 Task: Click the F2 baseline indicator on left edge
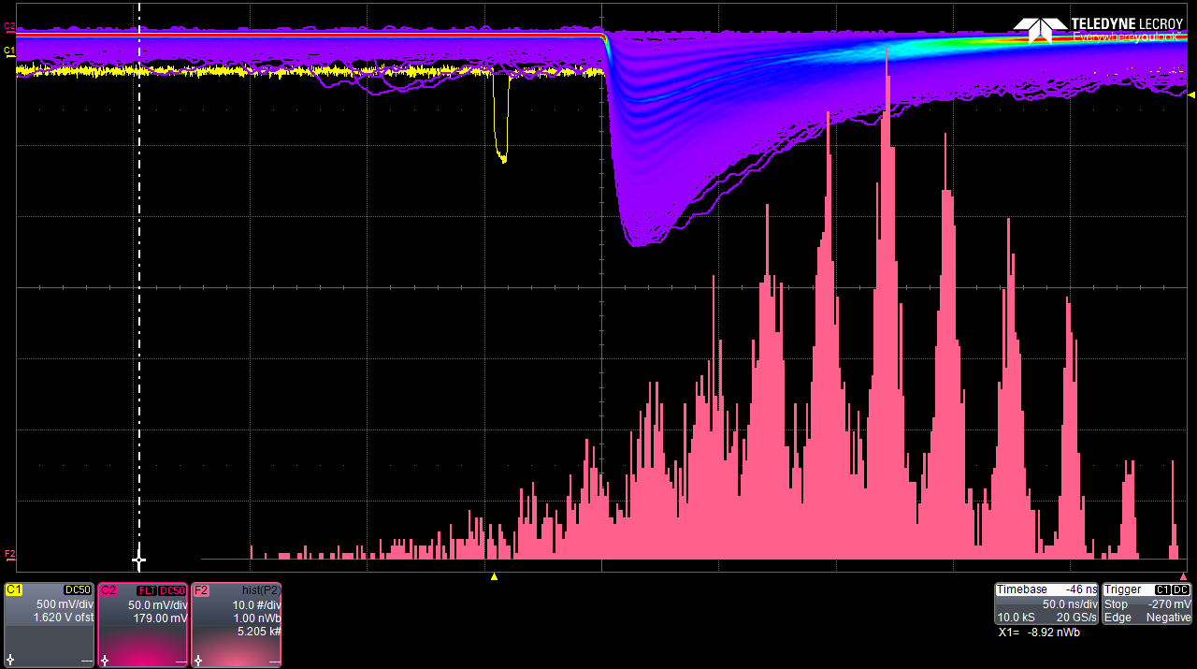(10, 555)
